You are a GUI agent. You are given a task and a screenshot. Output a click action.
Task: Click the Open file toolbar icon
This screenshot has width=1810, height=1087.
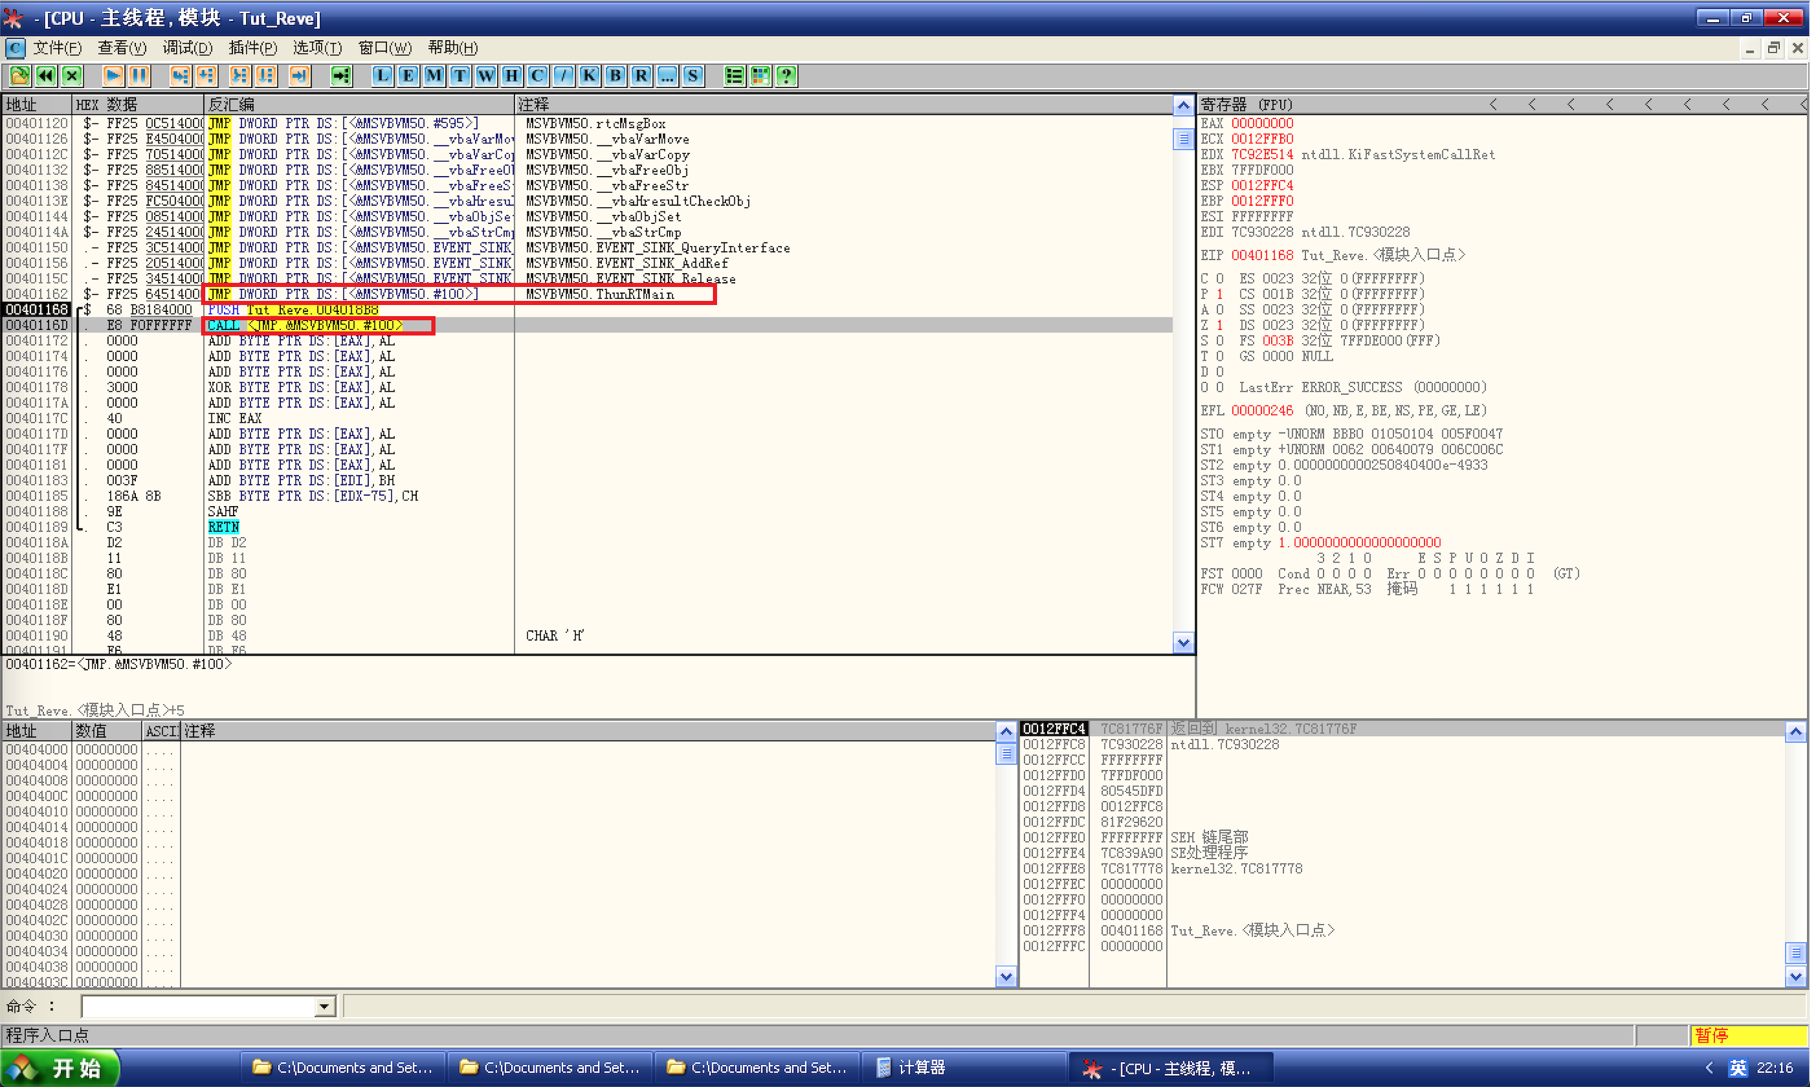(20, 76)
